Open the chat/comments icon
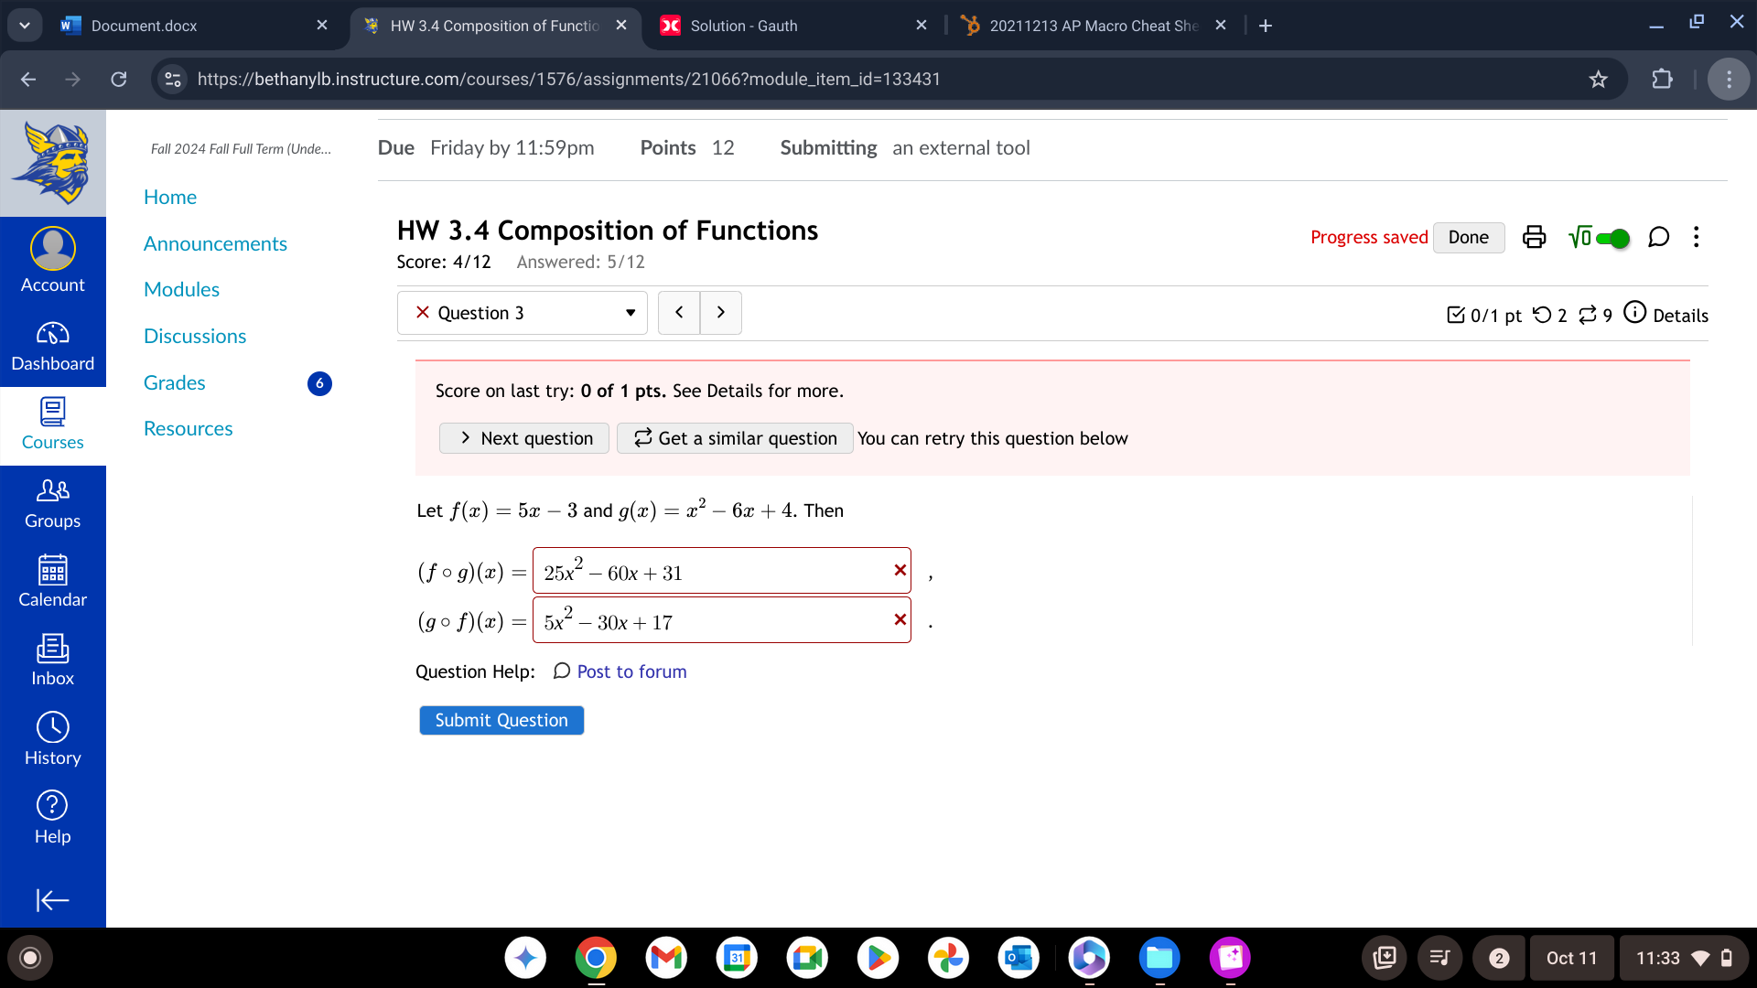This screenshot has height=988, width=1757. pyautogui.click(x=1658, y=236)
